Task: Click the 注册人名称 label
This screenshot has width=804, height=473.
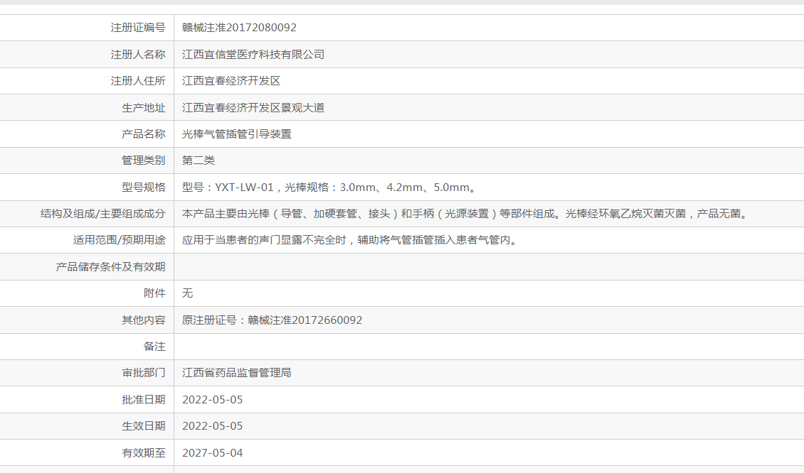Action: pos(138,54)
